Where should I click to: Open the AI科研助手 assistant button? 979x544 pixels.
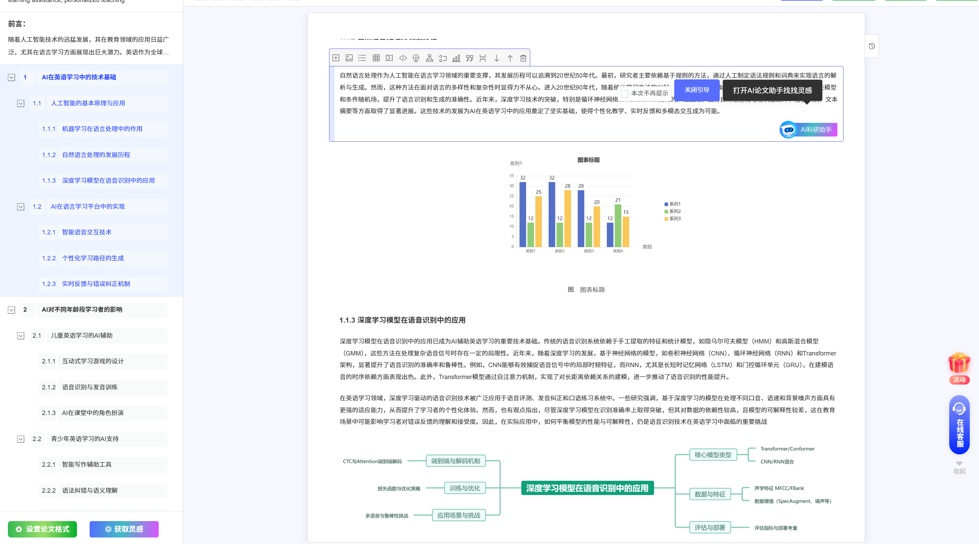click(x=808, y=130)
